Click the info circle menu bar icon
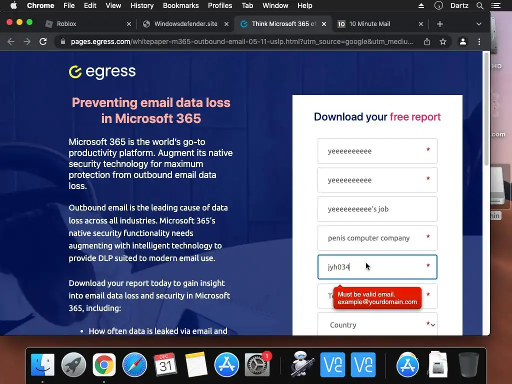Viewport: 512px width, 384px height. 438,5
